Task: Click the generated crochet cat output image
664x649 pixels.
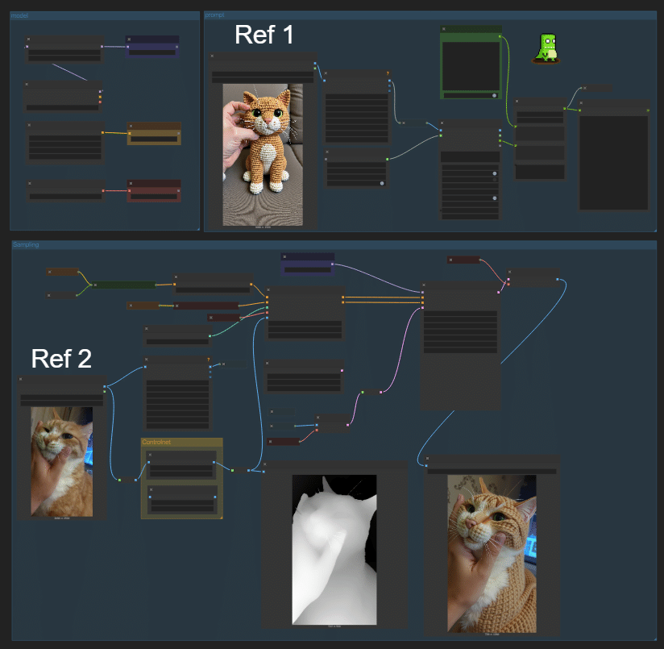Action: click(x=492, y=554)
